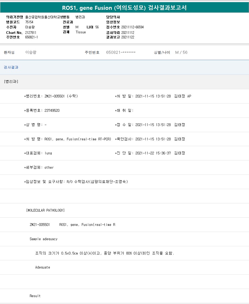Select the [병리과] section label
The height and width of the screenshot is (304, 249).
[x=11, y=82]
